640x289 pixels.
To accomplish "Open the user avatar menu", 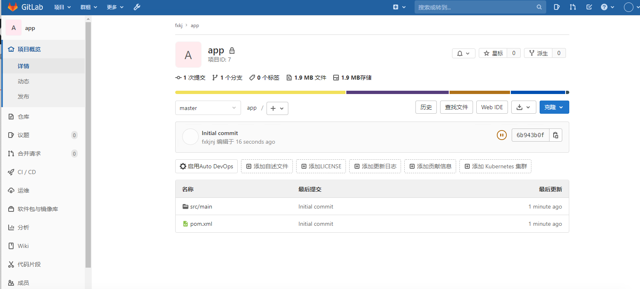I will click(631, 7).
